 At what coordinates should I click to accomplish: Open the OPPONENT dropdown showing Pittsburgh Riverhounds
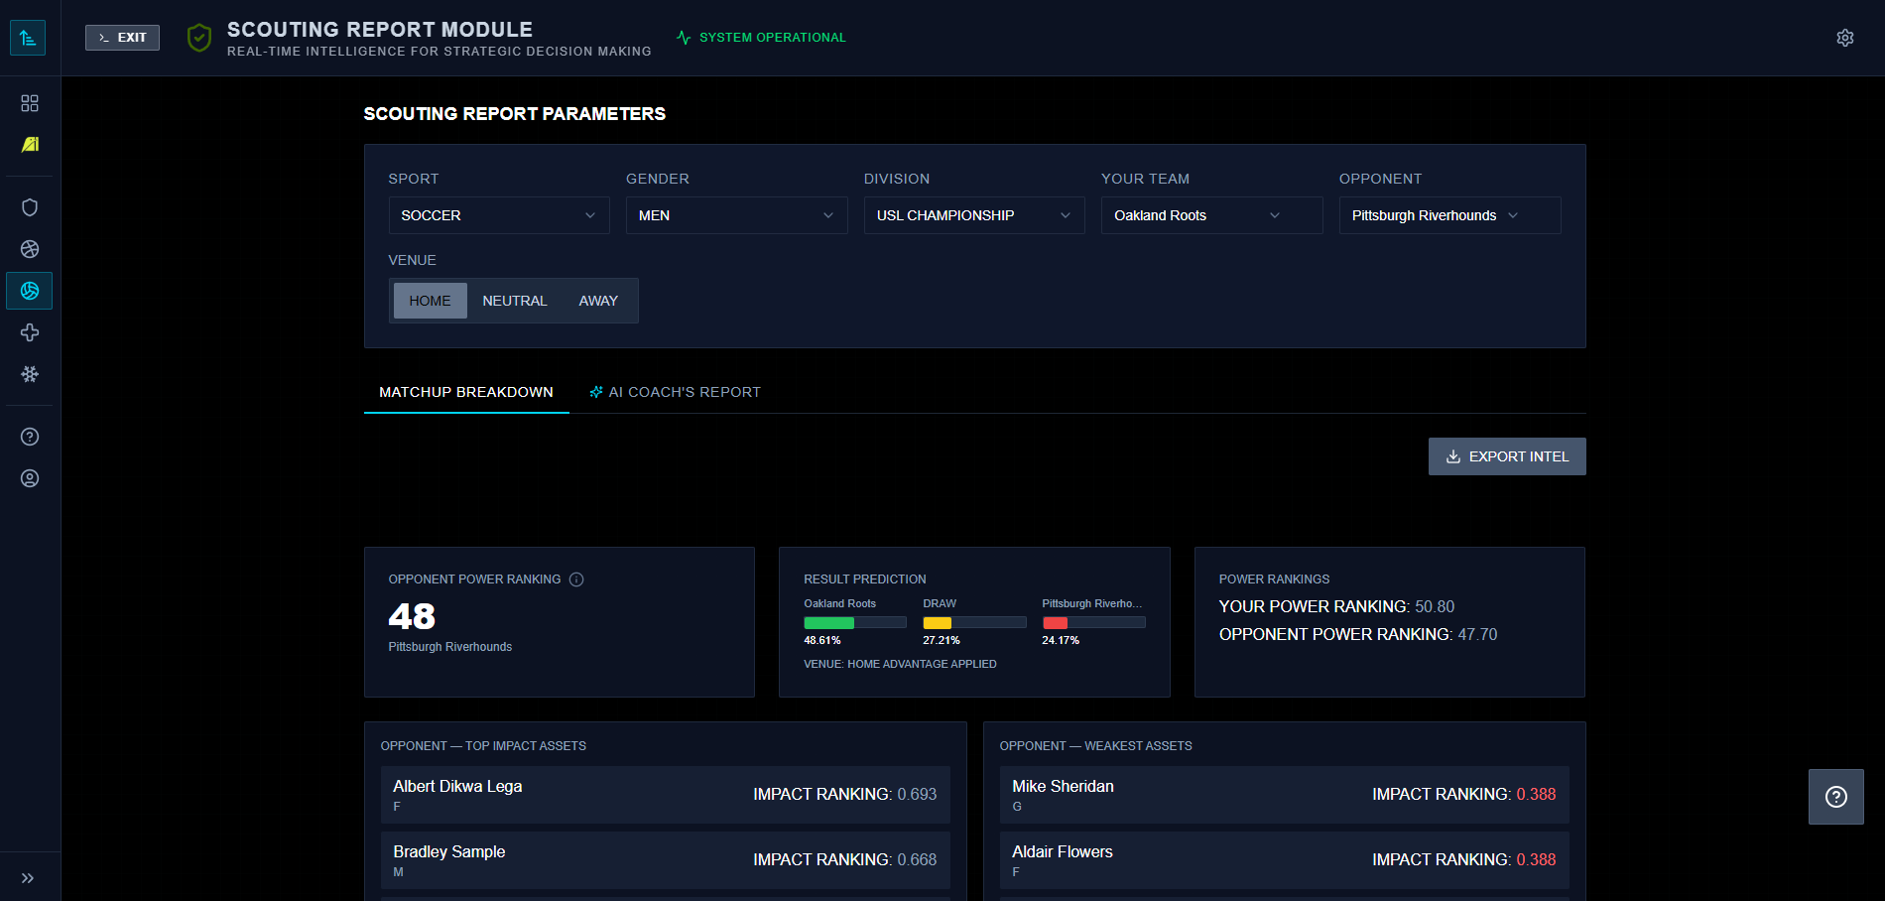1449,215
